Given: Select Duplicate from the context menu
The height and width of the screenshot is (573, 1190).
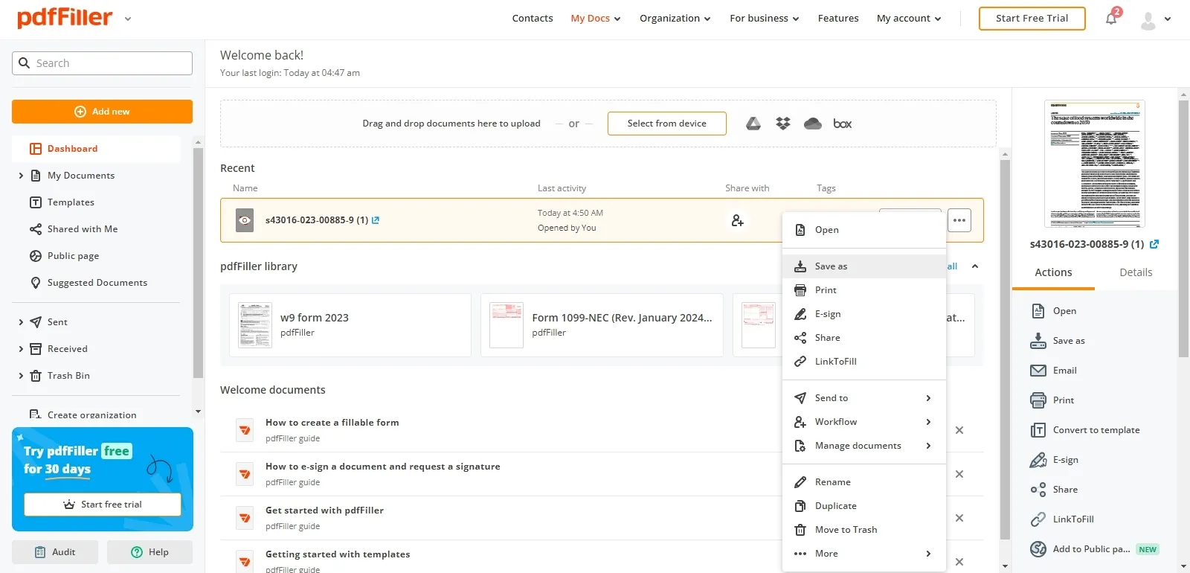Looking at the screenshot, I should [x=836, y=506].
